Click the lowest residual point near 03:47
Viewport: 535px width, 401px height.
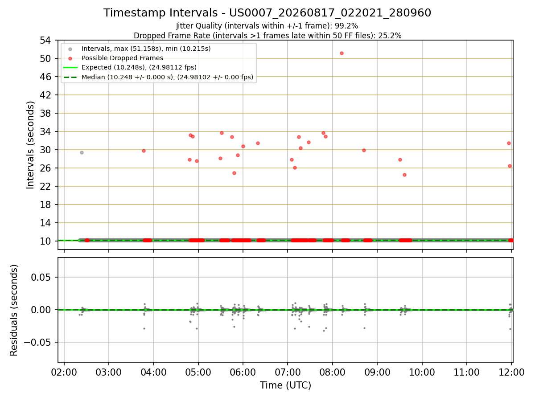(144, 328)
